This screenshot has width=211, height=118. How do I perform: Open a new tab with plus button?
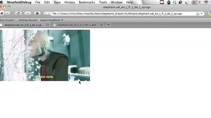click(x=108, y=25)
